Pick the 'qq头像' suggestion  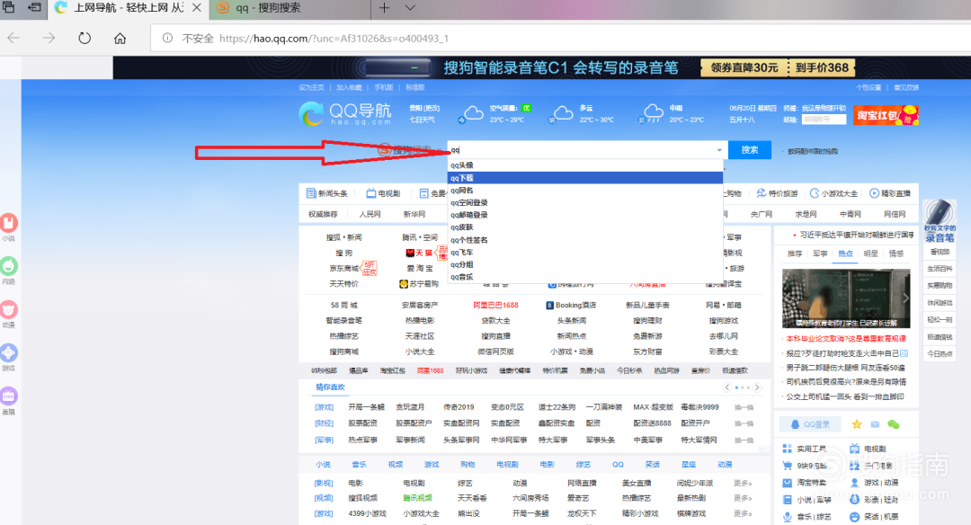585,165
